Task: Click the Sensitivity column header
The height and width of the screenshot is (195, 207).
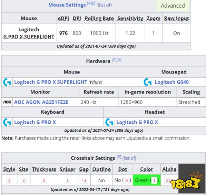Action: 130,18
